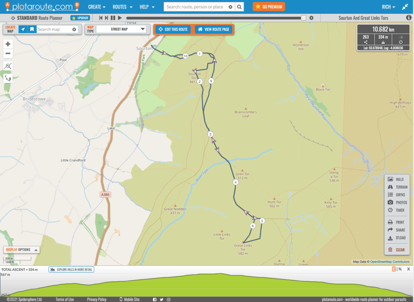Click Explore Hills In More Detail
The height and width of the screenshot is (302, 414).
tap(72, 269)
